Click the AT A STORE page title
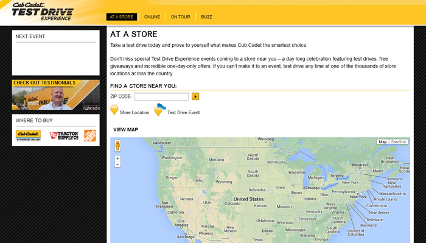This screenshot has height=243, width=426. [134, 34]
